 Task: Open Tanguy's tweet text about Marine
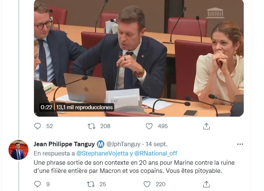coord(134,167)
